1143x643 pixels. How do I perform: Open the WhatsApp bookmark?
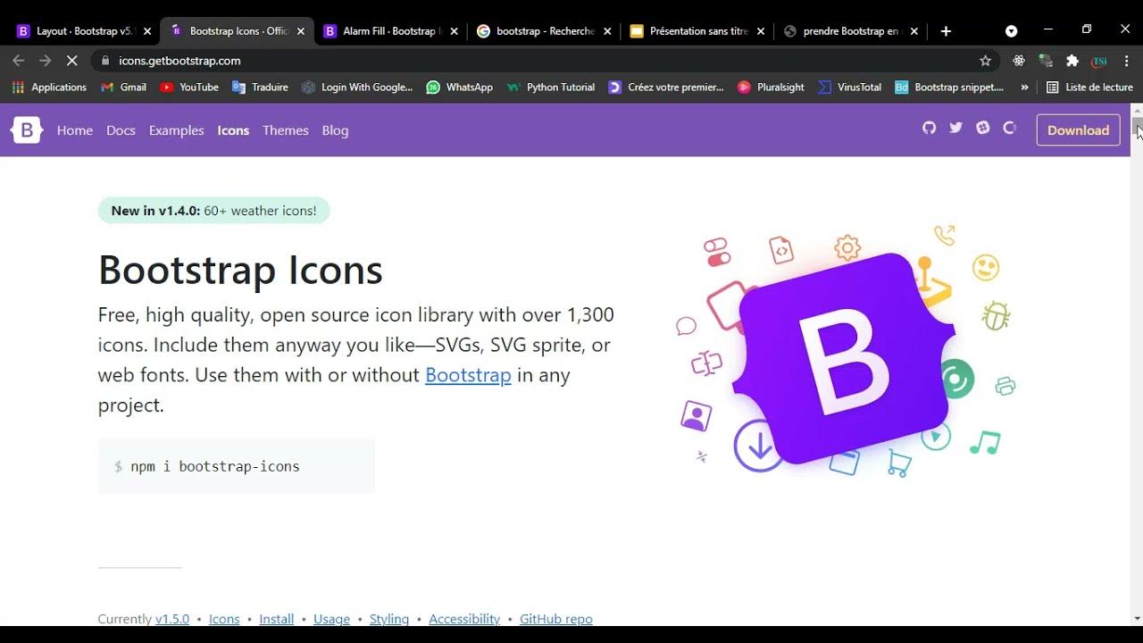point(459,88)
